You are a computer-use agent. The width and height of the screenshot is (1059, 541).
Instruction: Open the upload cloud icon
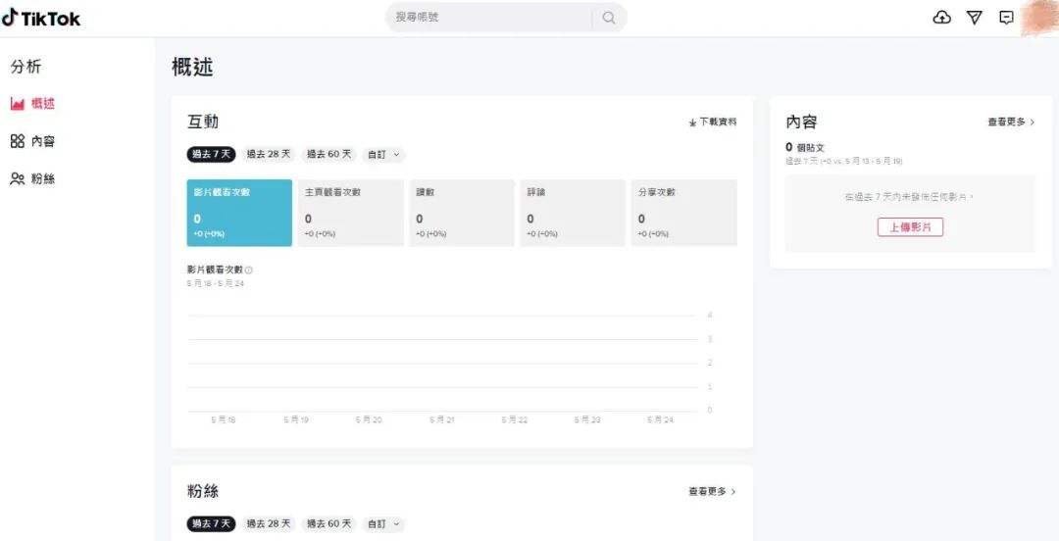[941, 18]
